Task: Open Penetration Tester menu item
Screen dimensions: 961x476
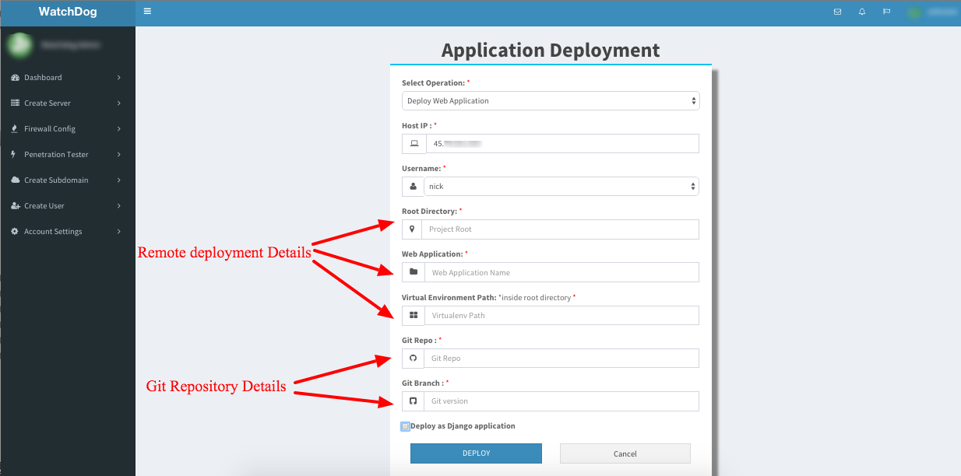Action: click(68, 155)
